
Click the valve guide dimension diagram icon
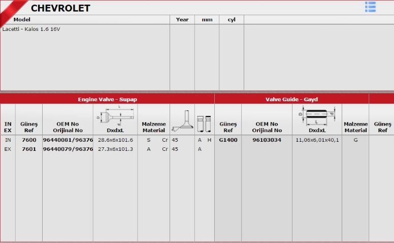[x=317, y=115]
